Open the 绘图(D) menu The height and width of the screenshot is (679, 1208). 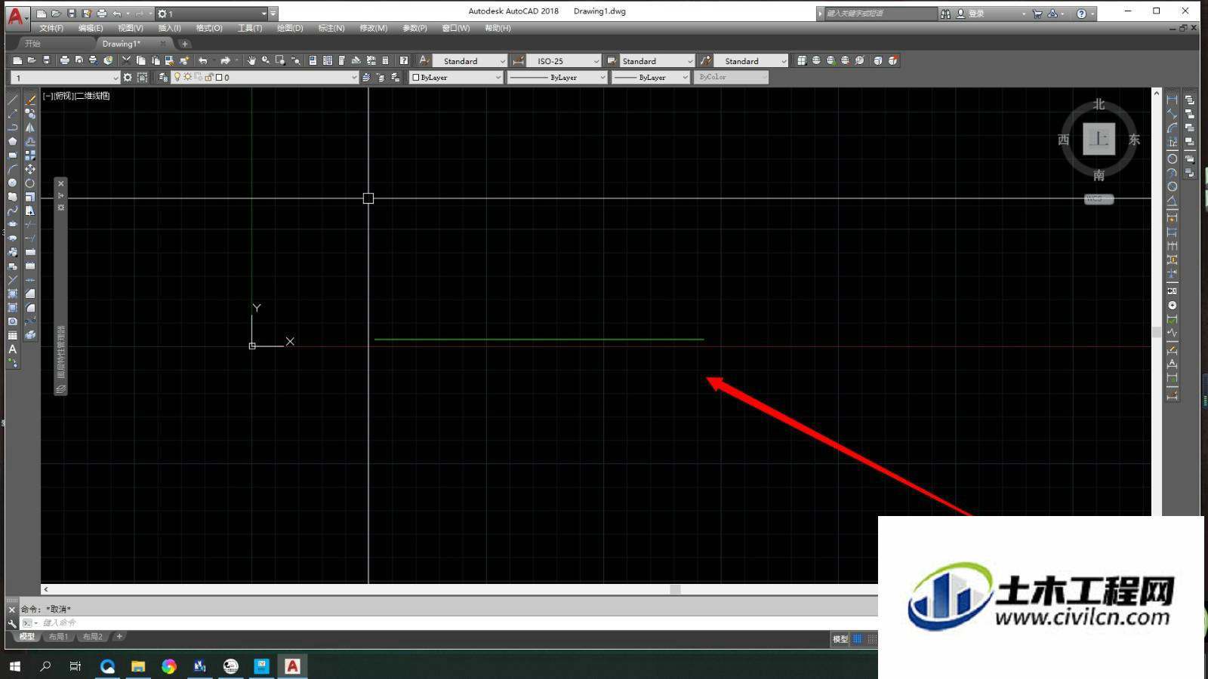pos(290,28)
